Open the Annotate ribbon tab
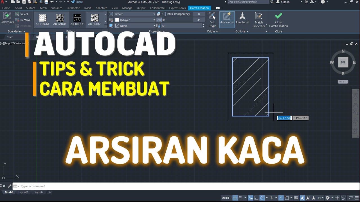Image resolution: width=360 pixels, height=202 pixels. click(x=101, y=8)
